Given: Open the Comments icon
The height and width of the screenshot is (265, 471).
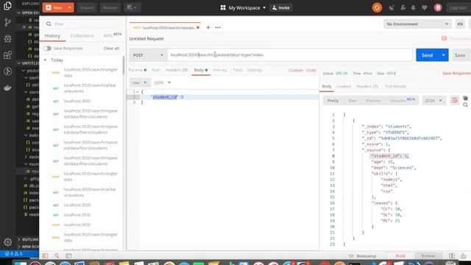Looking at the screenshot, I should pyautogui.click(x=445, y=38).
